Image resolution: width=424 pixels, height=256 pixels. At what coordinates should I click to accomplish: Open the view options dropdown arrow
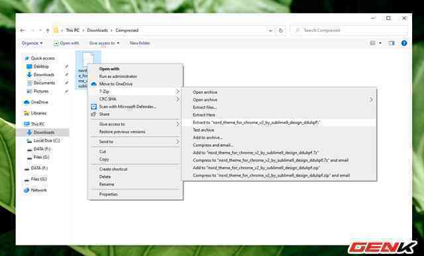tap(380, 43)
